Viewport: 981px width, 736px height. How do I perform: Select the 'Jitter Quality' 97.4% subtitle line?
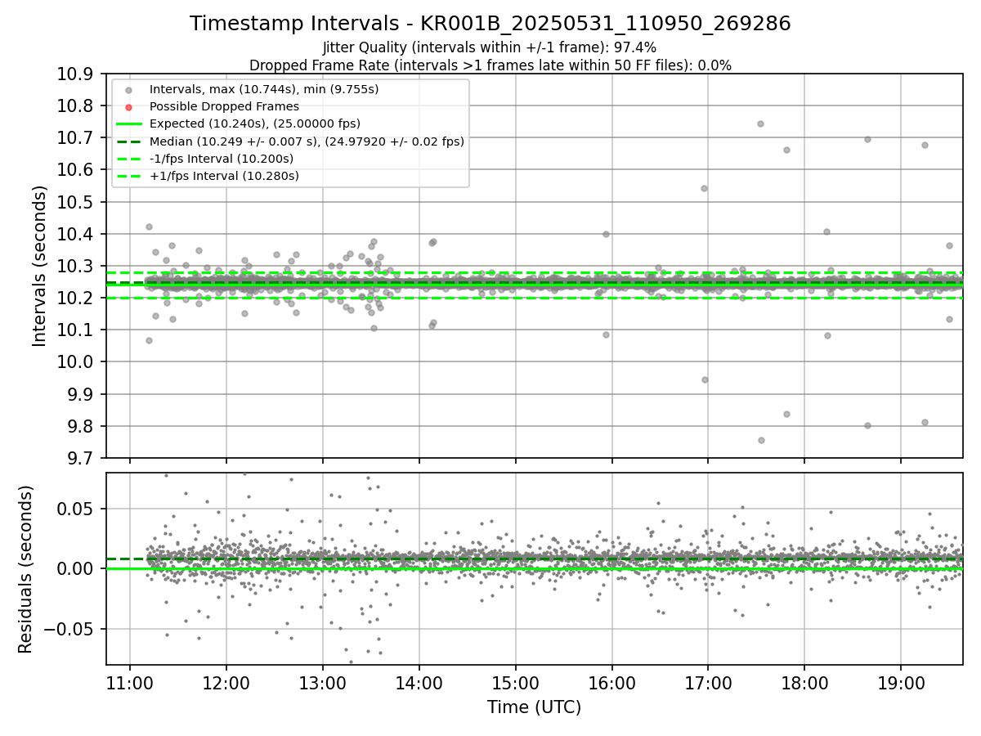point(490,48)
